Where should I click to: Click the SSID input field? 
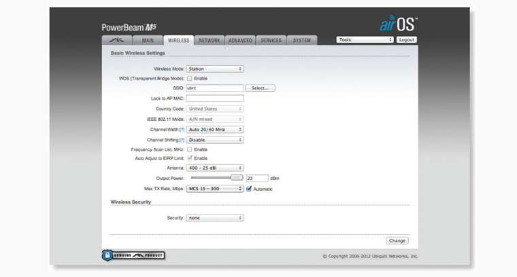[x=215, y=88]
